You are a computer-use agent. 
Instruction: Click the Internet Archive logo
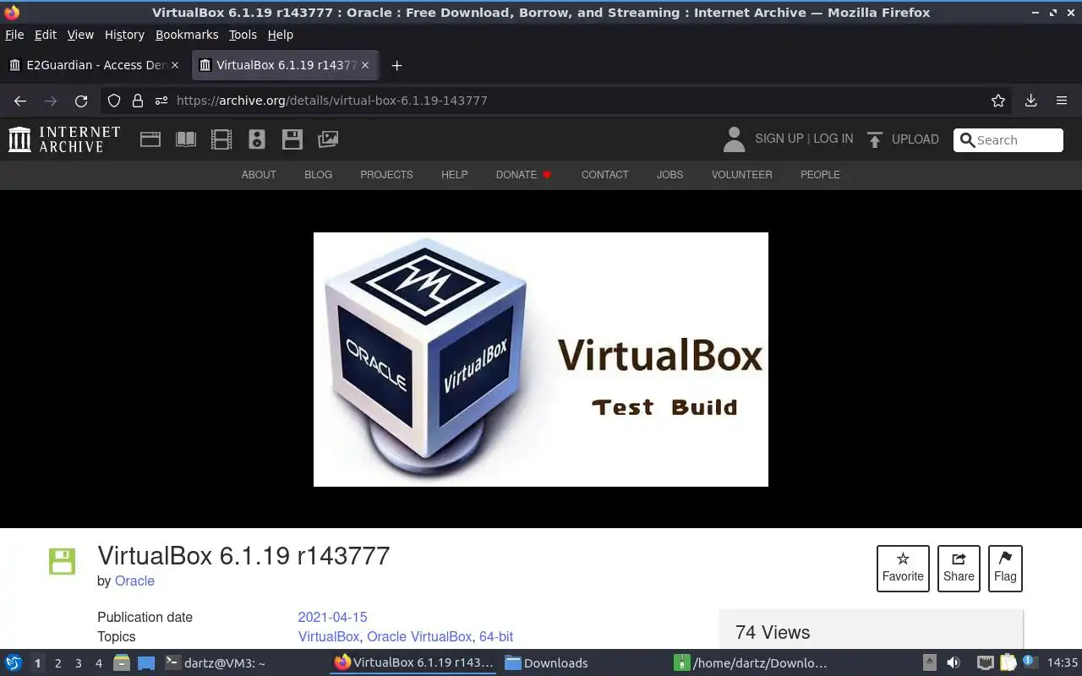tap(64, 139)
